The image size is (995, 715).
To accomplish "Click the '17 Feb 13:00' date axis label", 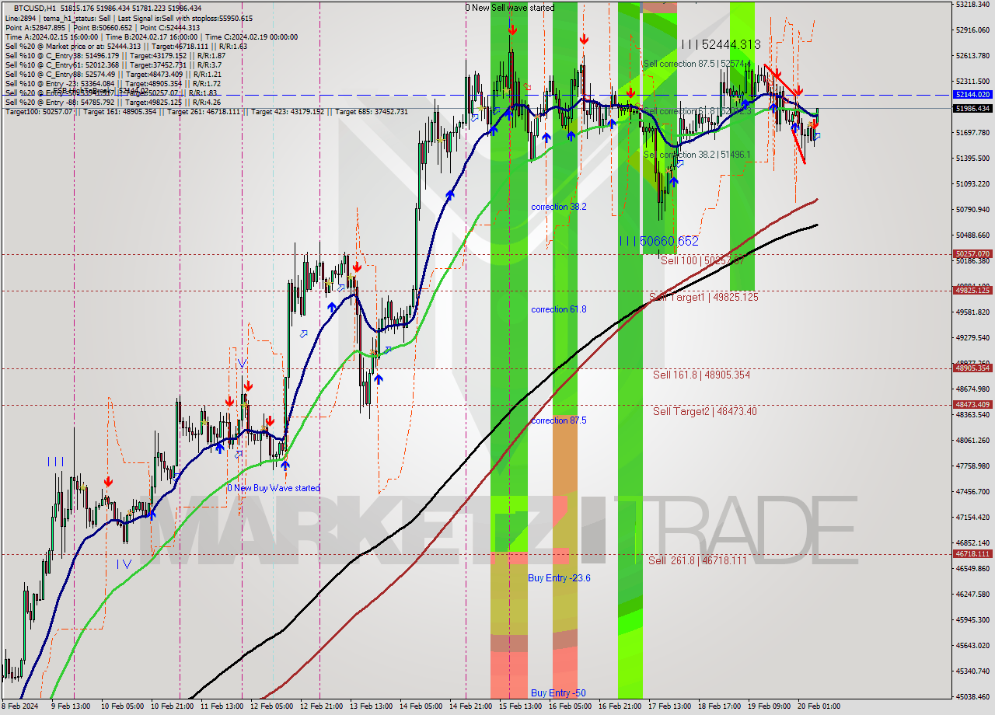I will pos(669,706).
